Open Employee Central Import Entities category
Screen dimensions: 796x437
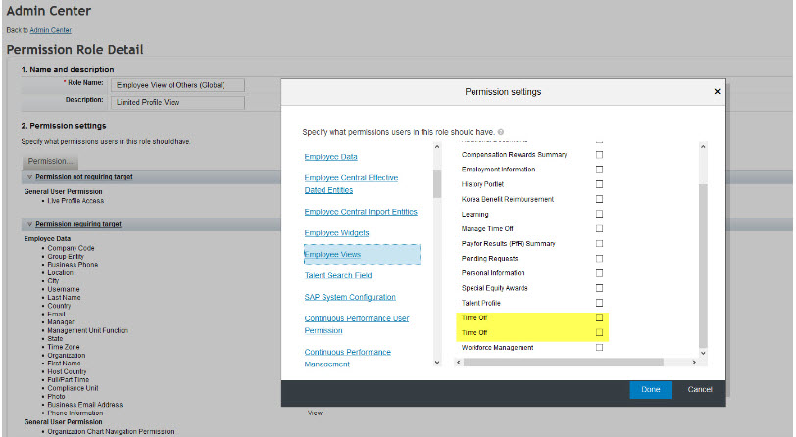(x=361, y=212)
